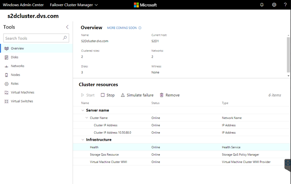Click the Networks tool icon
This screenshot has height=184, width=291.
(x=7, y=66)
